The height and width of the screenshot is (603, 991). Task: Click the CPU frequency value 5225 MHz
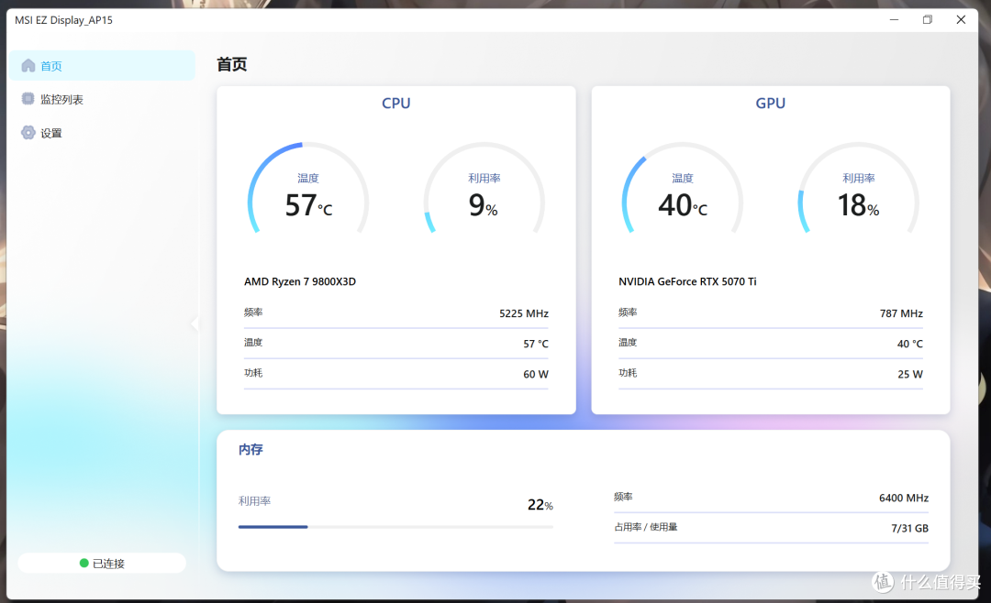click(x=524, y=313)
